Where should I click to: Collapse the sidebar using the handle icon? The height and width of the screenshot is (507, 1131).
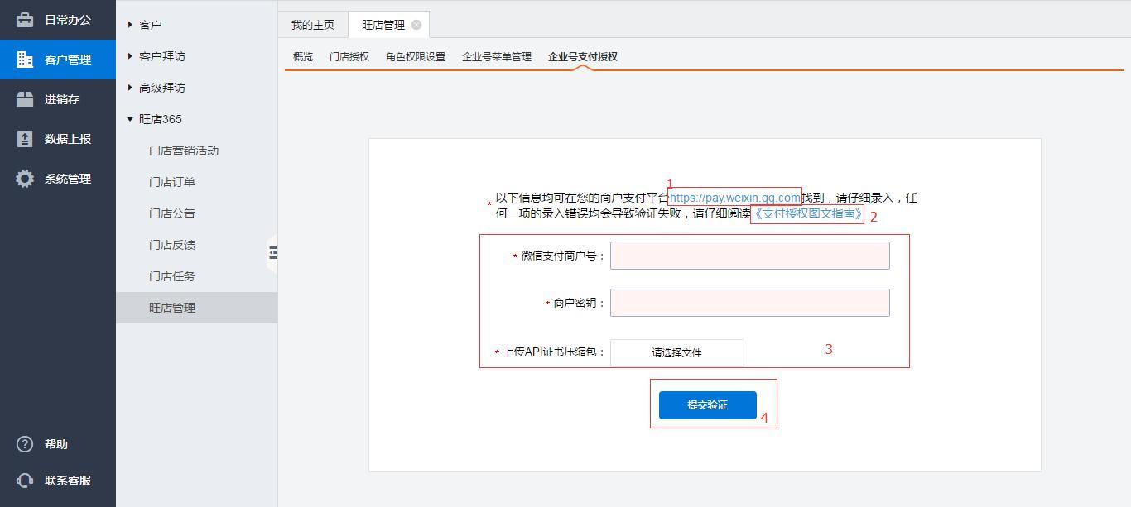pyautogui.click(x=272, y=253)
